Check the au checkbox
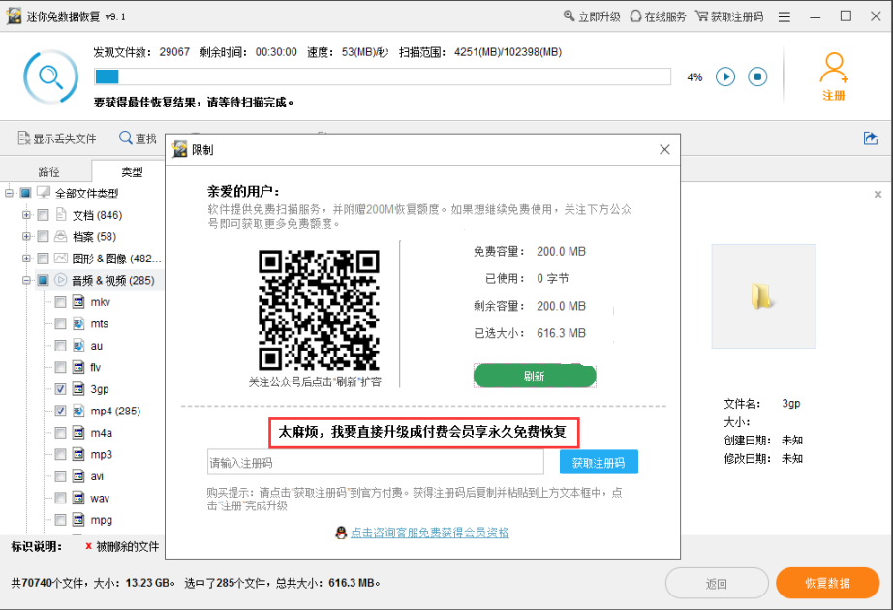 60,345
